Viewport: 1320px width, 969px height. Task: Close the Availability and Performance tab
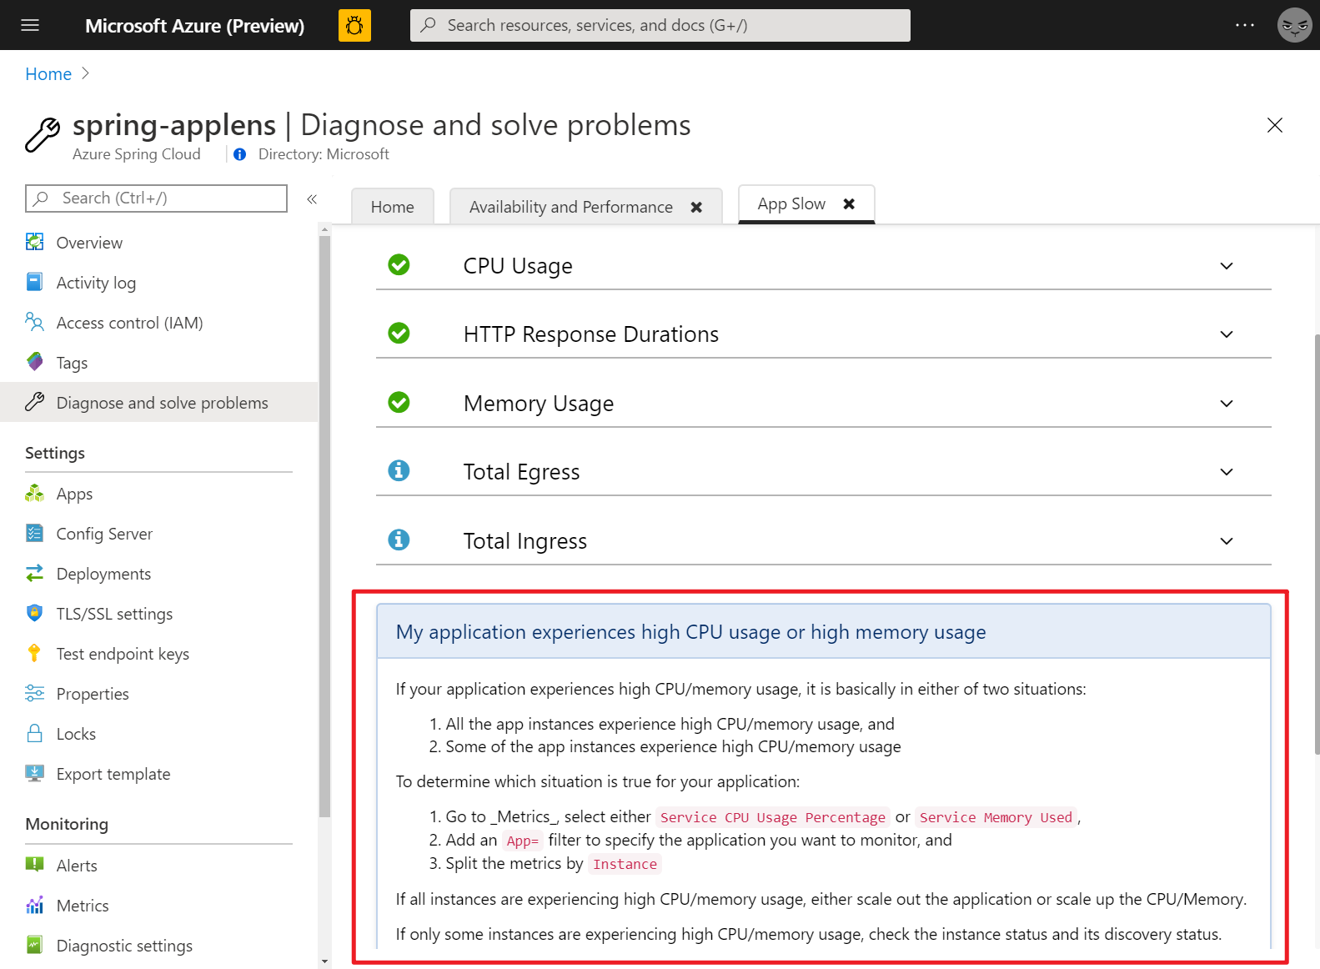click(696, 207)
